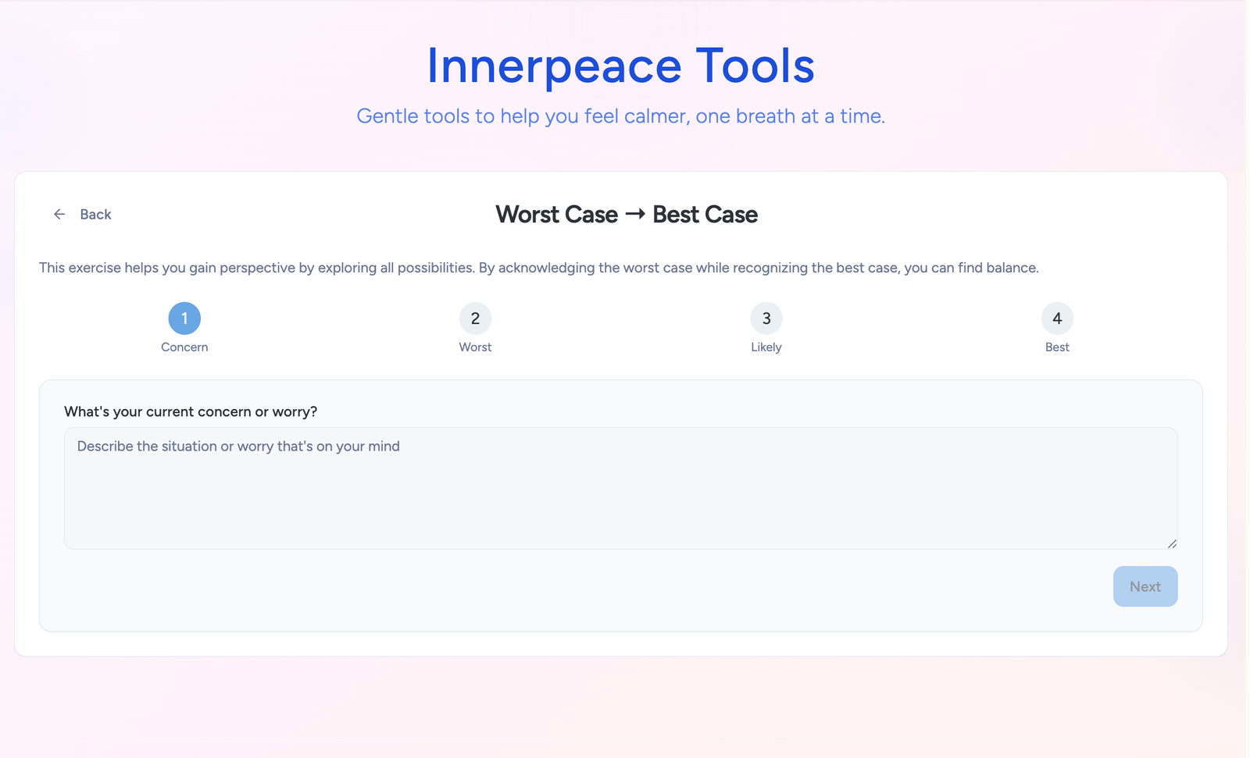Select step 4 circle in progress stepper
Screen dimensions: 1250x758
coord(1057,319)
